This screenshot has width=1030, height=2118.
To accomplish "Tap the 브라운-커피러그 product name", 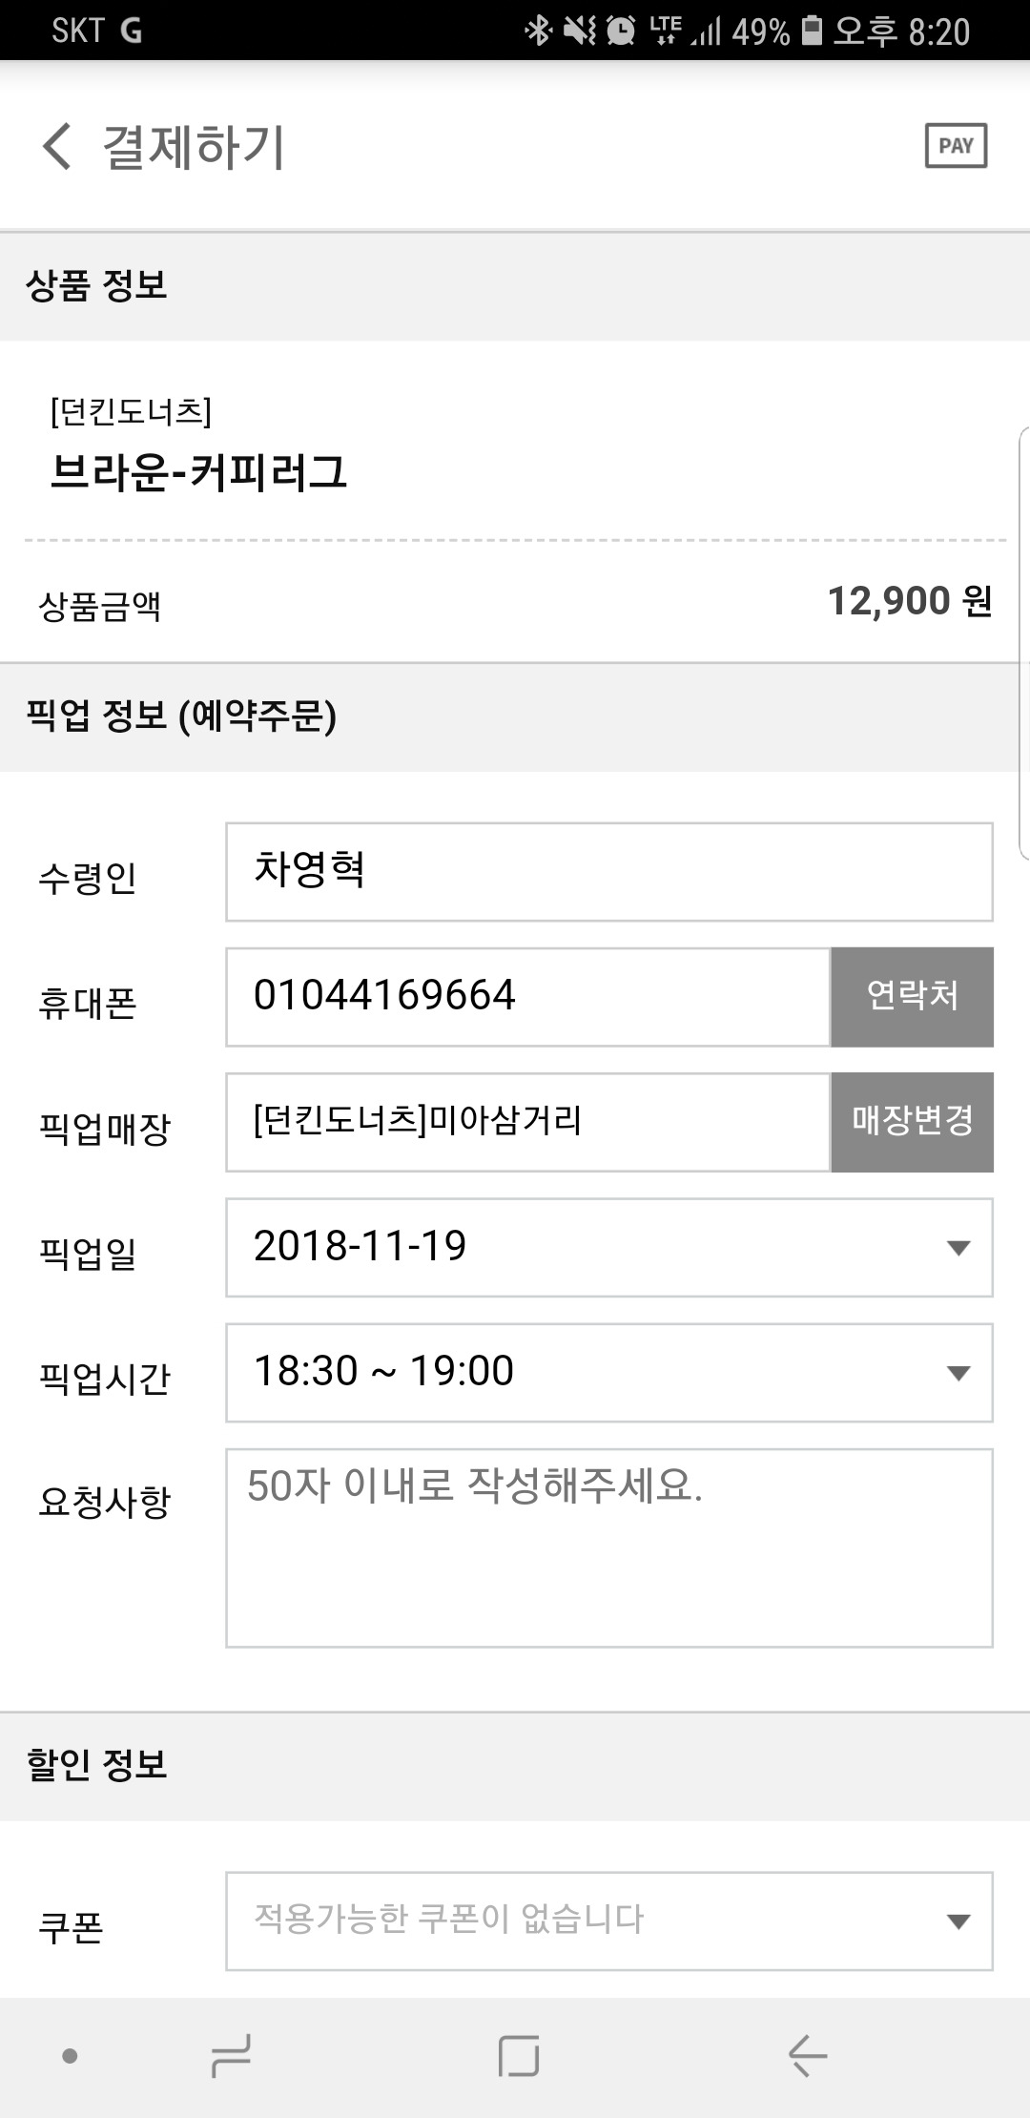I will 198,471.
